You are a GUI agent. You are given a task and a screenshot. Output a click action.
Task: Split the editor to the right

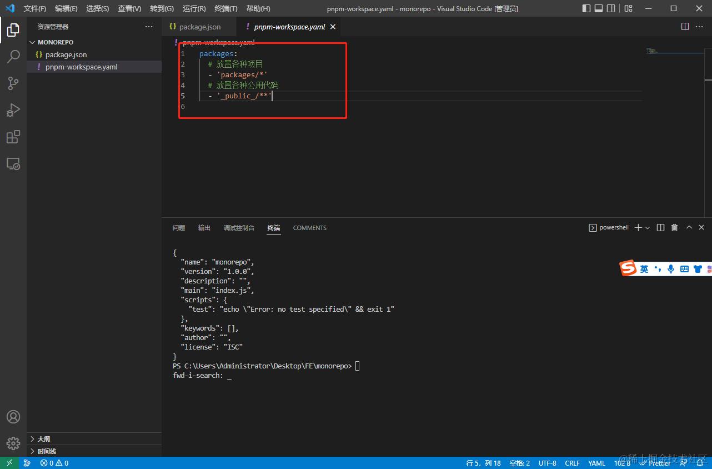coord(685,27)
